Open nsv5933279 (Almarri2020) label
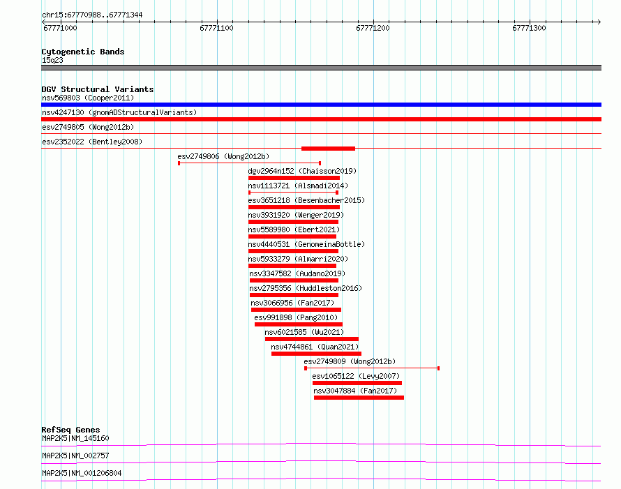The height and width of the screenshot is (489, 621). (x=298, y=259)
